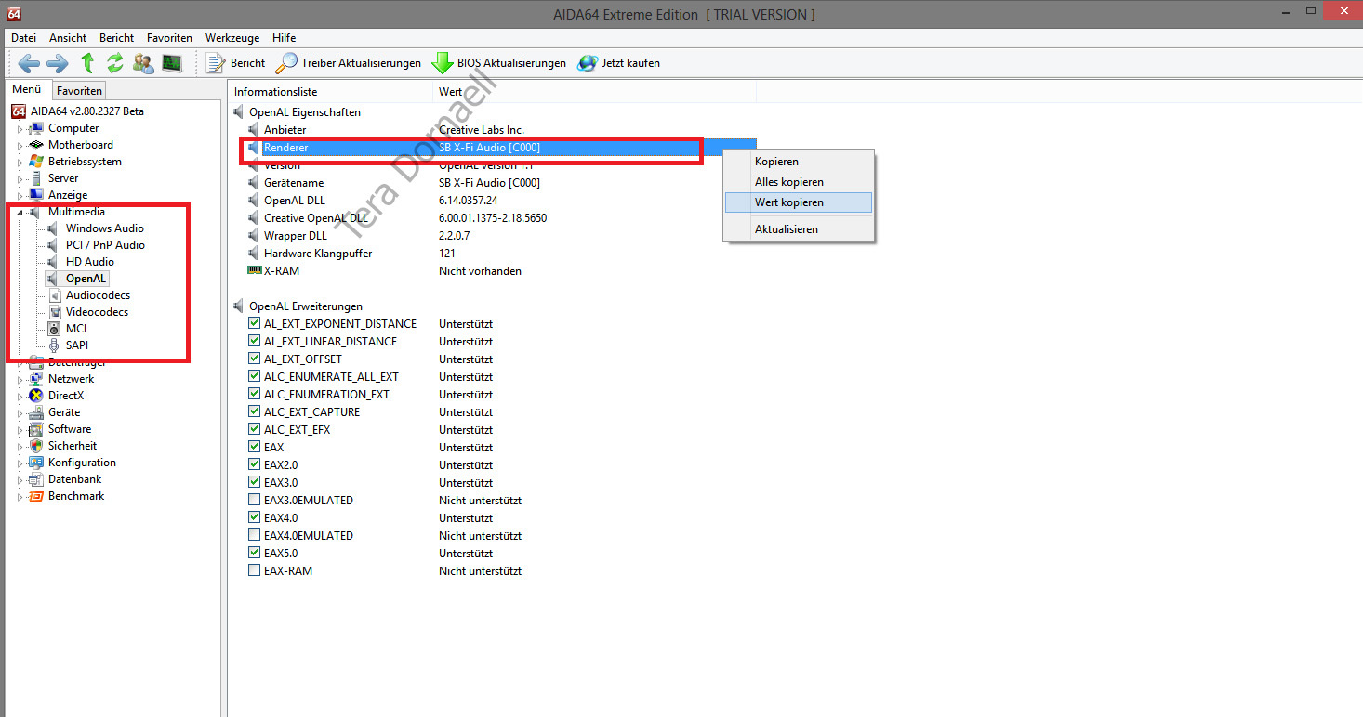Toggle the EAX-RAM checkbox
Screen dimensions: 1363x717
[x=254, y=571]
